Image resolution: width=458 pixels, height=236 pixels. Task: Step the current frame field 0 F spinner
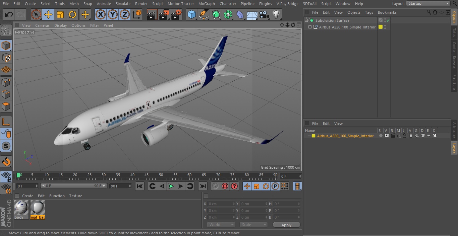point(300,176)
